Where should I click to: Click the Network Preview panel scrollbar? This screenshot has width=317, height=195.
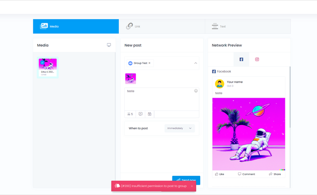(x=290, y=97)
